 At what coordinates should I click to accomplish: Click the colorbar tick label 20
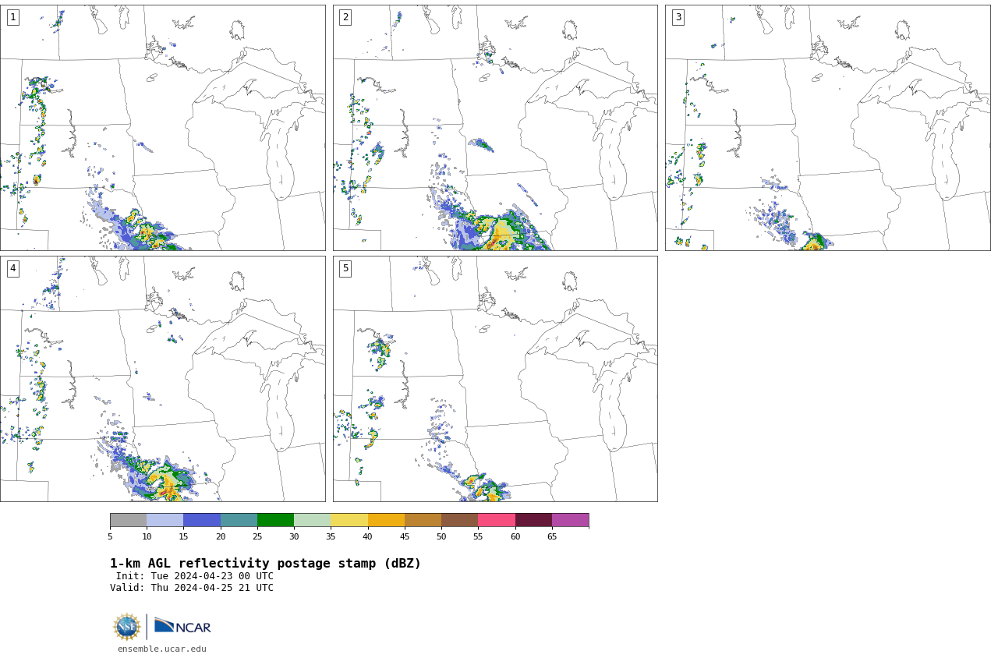point(221,536)
